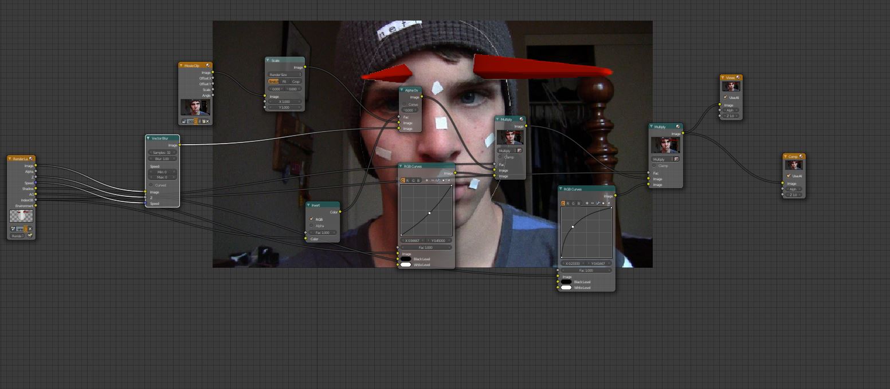Viewport: 890px width, 389px height.
Task: Select Fit mode in Scale node
Action: tap(284, 81)
